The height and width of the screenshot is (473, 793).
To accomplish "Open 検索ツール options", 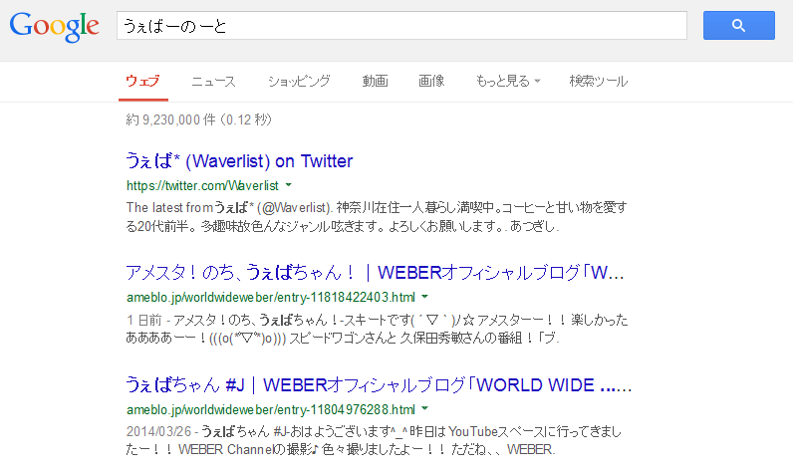I will coord(599,81).
